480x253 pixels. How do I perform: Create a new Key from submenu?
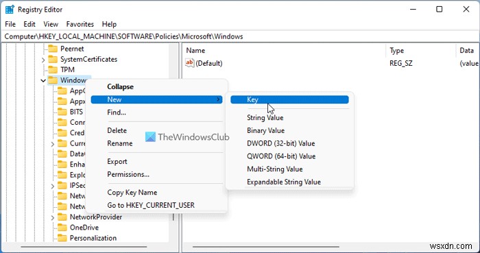coord(289,99)
